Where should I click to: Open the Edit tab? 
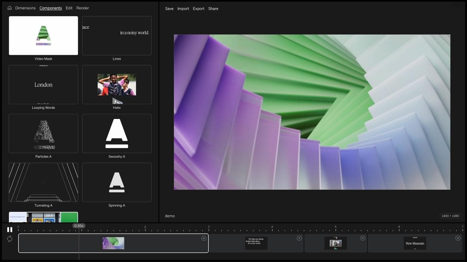(x=69, y=8)
